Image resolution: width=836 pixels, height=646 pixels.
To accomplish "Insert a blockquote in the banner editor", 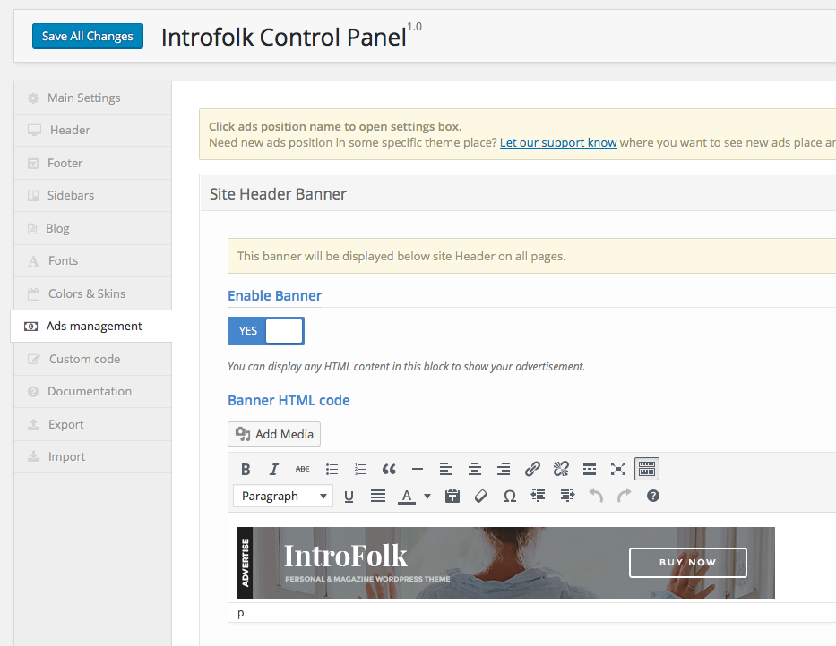I will tap(389, 469).
